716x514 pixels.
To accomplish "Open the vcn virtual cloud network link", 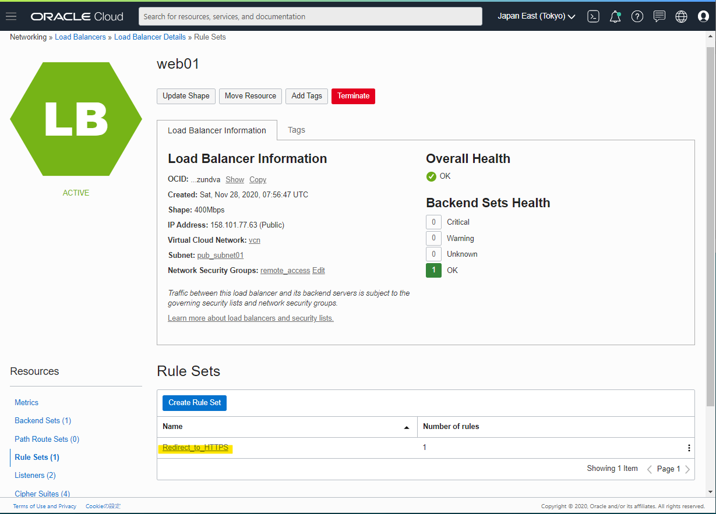I will (255, 240).
